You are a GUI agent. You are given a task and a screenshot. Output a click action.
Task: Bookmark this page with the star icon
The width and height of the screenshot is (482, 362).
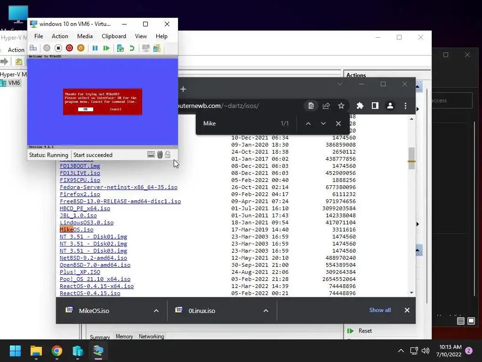(341, 106)
